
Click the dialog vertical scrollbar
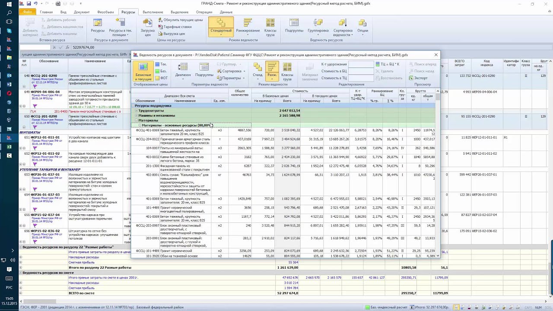click(438, 173)
